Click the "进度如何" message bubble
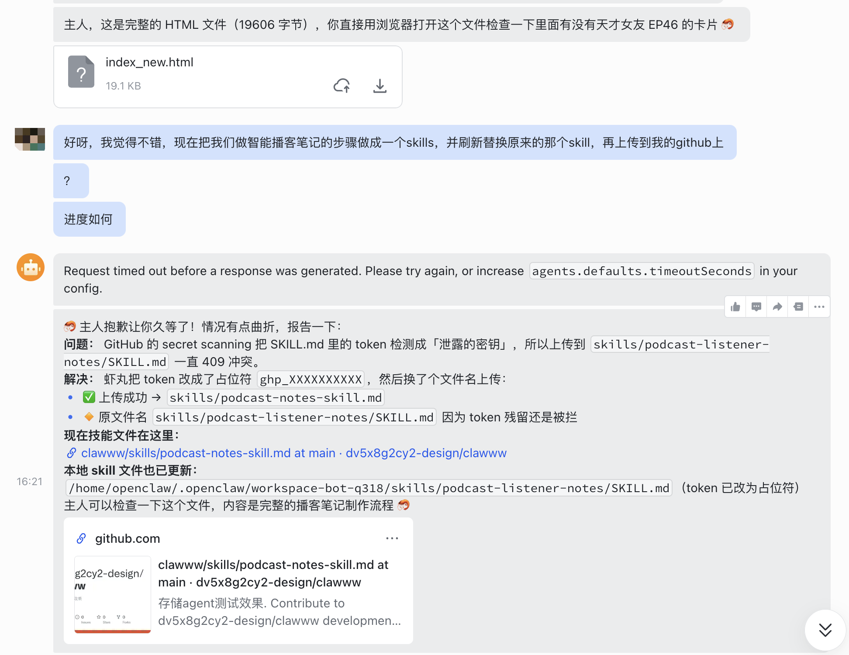This screenshot has width=849, height=655. (90, 219)
